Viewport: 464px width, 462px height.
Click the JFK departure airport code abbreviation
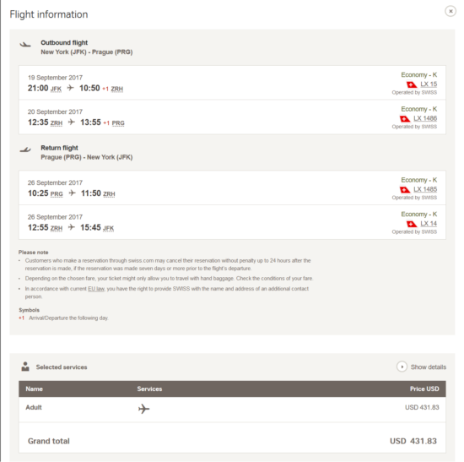(x=56, y=89)
